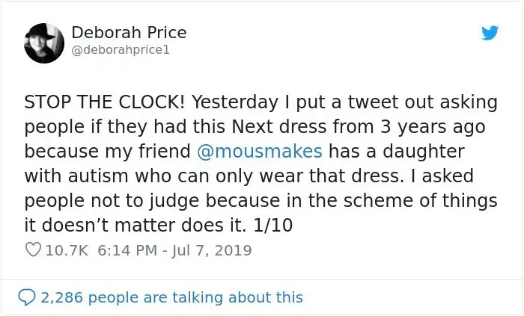Open "people are talking about this" link
Screen dimensions: 524x316
198,297
